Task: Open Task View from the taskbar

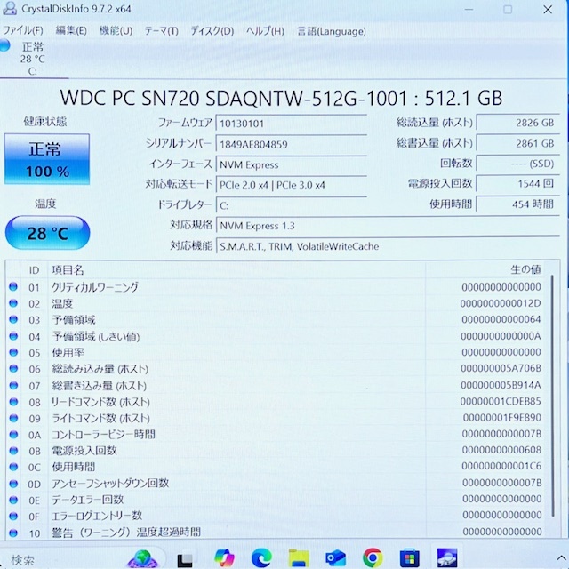Action: 185,559
